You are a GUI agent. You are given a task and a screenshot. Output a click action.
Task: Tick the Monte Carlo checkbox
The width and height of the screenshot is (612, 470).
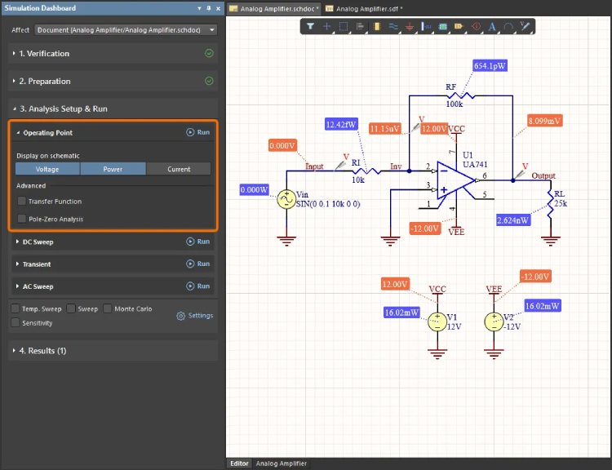tap(108, 309)
